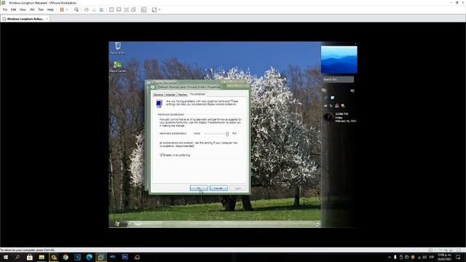Image resolution: width=466 pixels, height=262 pixels.
Task: Open File Explorer from host taskbar
Action: (42, 257)
